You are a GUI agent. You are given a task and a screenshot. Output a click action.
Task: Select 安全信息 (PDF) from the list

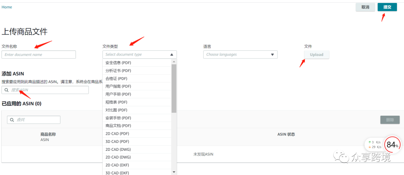coord(137,63)
